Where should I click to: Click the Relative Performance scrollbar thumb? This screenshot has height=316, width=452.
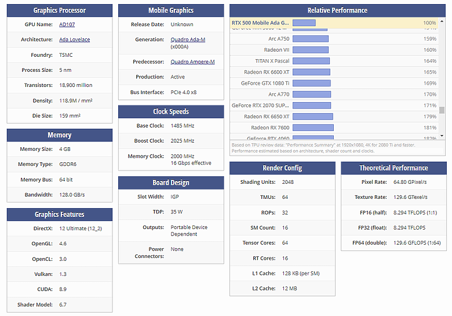tap(442, 110)
